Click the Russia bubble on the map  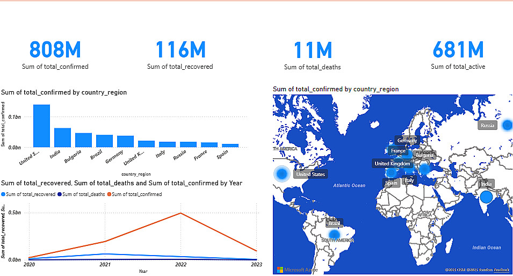tap(507, 125)
